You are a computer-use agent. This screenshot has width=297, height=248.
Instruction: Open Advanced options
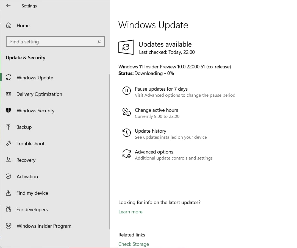pyautogui.click(x=154, y=152)
